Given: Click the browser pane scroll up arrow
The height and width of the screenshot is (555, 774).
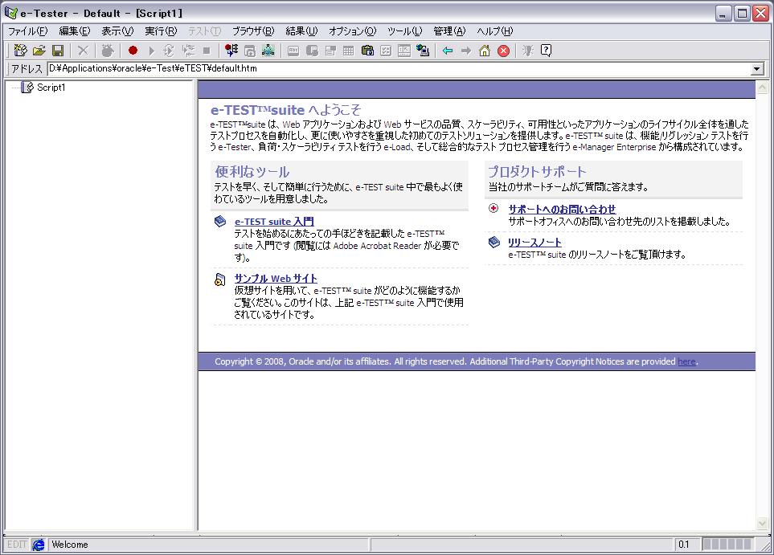Looking at the screenshot, I should tap(762, 88).
